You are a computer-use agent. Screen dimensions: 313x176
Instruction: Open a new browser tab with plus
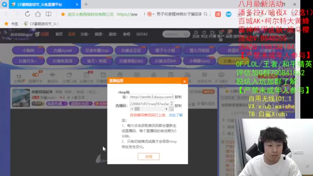pyautogui.click(x=86, y=4)
